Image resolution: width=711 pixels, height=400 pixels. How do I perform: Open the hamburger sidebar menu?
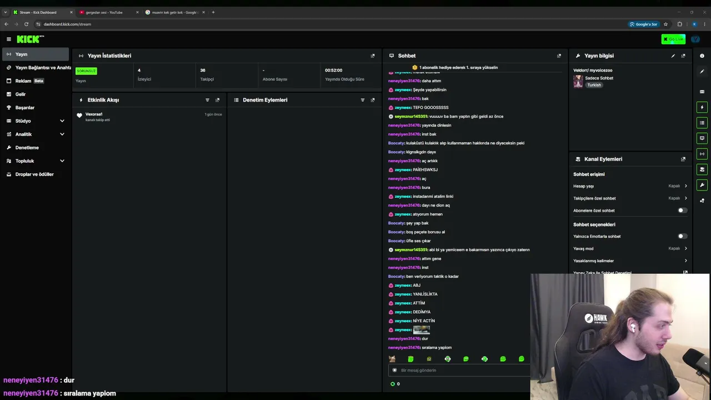9,39
